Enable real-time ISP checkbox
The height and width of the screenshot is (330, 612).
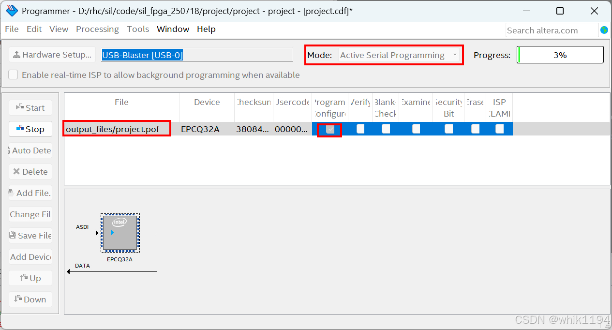tap(13, 75)
